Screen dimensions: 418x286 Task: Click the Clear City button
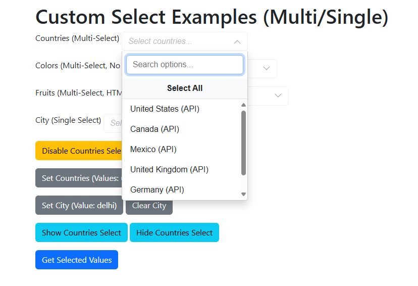point(149,205)
